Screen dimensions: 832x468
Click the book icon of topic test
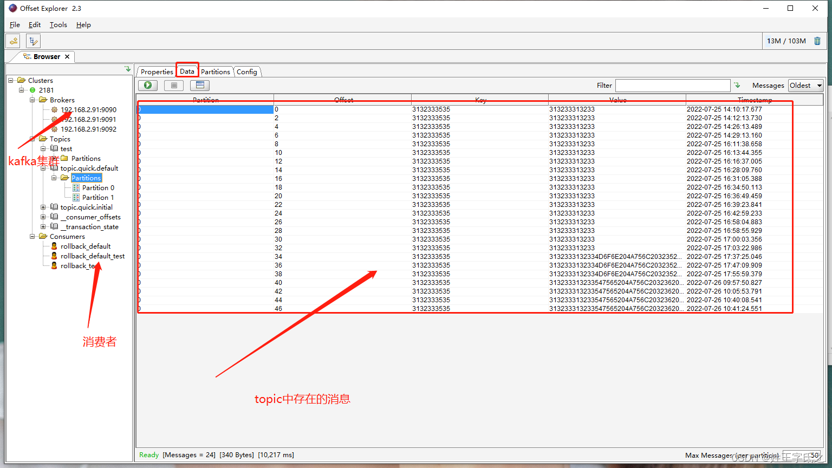tap(54, 148)
